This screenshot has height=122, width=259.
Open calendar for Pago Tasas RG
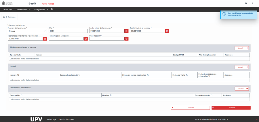pos(126,39)
